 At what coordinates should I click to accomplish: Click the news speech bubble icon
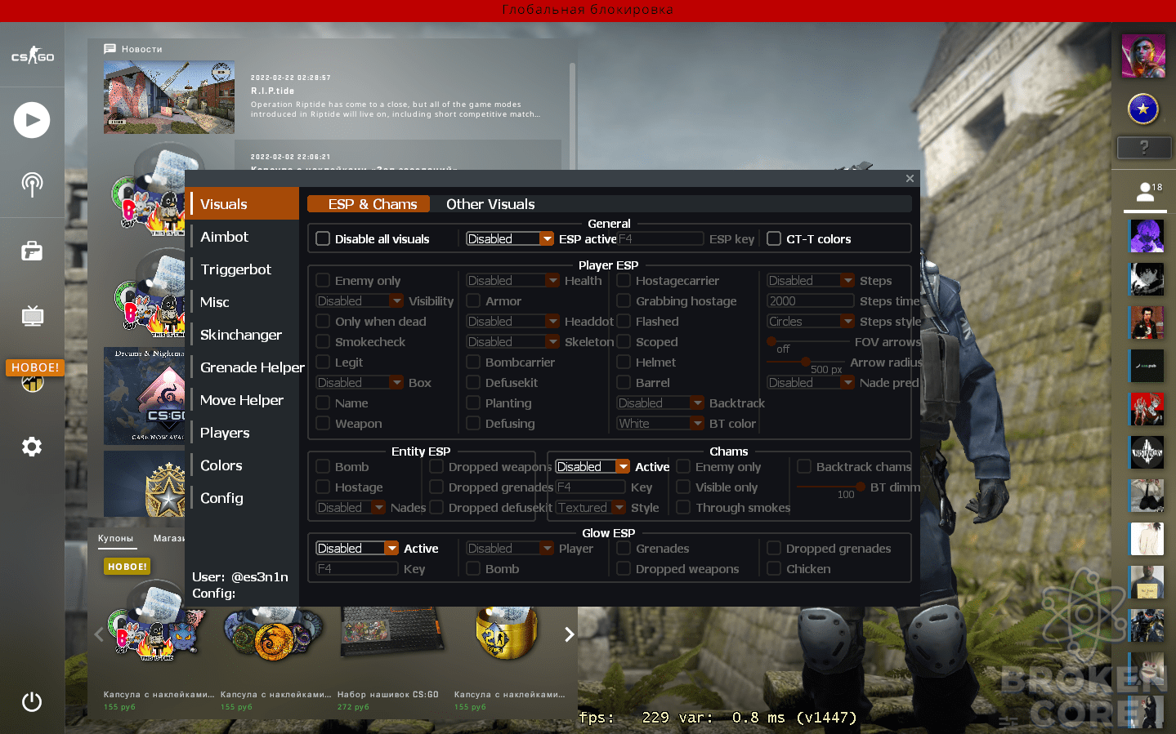(x=110, y=49)
